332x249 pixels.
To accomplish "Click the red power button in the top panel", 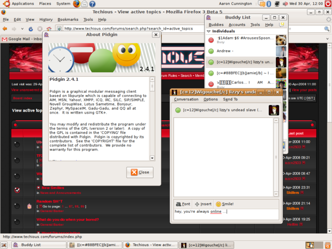I will pos(328,4).
